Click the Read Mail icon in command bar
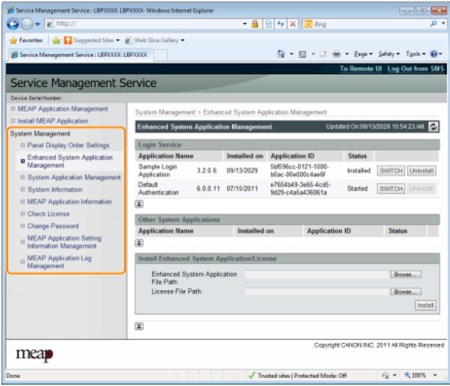450x386 pixels. click(x=323, y=54)
